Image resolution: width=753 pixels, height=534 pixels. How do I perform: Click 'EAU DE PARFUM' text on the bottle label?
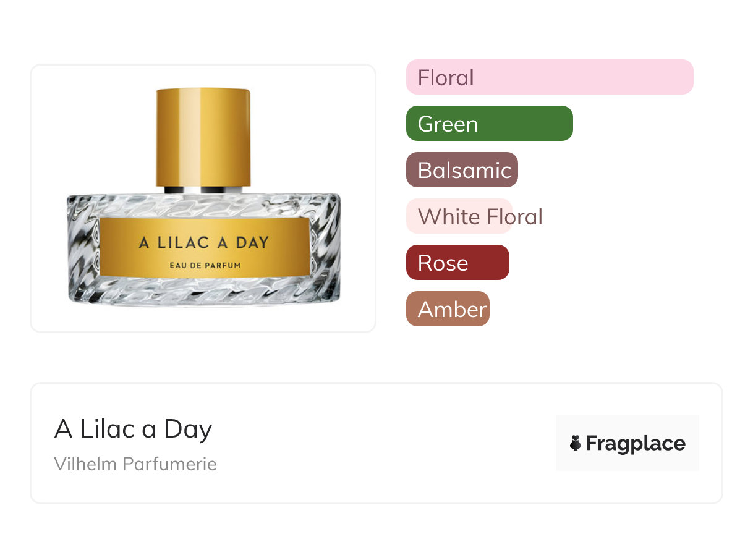204,266
